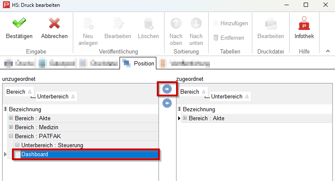Viewport: 335px width, 181px height.
Task: Expand Bereich : Akte in zugeordnet list
Action: (185, 118)
